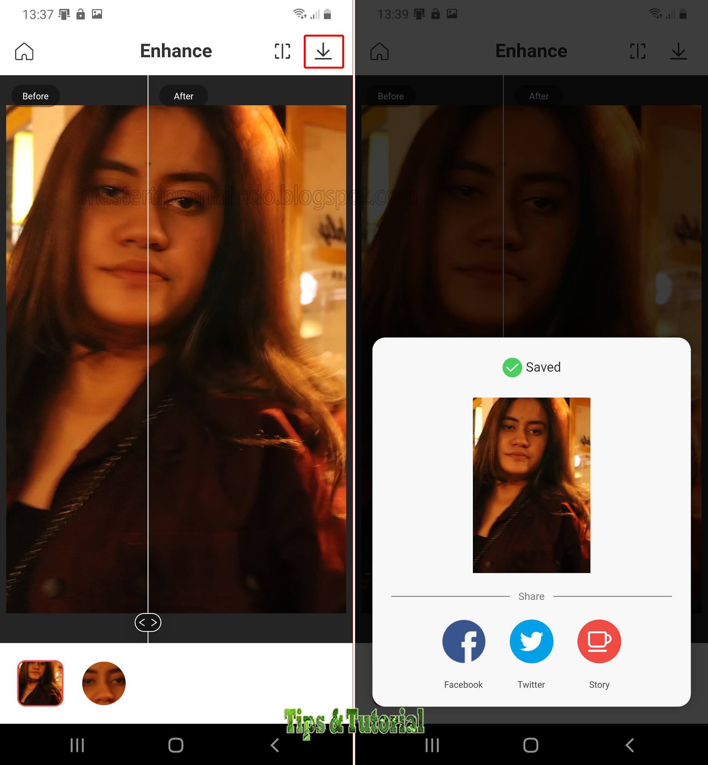Select the full photo thumbnail with red border
The height and width of the screenshot is (765, 708).
tap(40, 683)
